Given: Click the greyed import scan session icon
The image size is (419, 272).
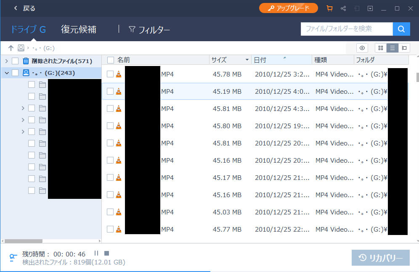Looking at the screenshot, I should (357, 8).
